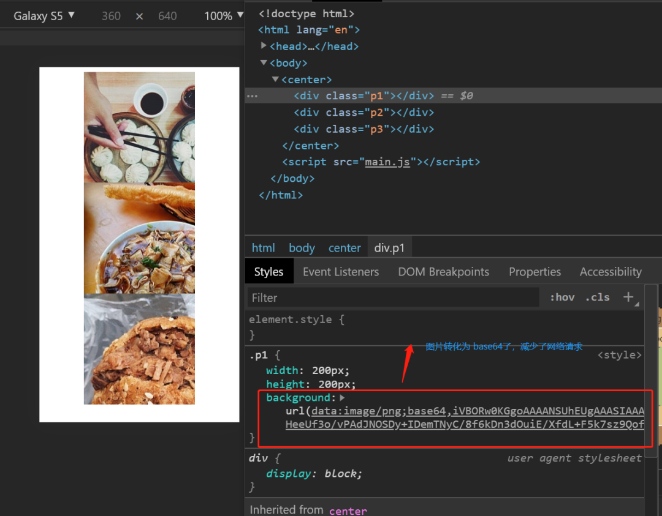Select the div class p1 element row
This screenshot has height=516, width=662.
coord(454,95)
